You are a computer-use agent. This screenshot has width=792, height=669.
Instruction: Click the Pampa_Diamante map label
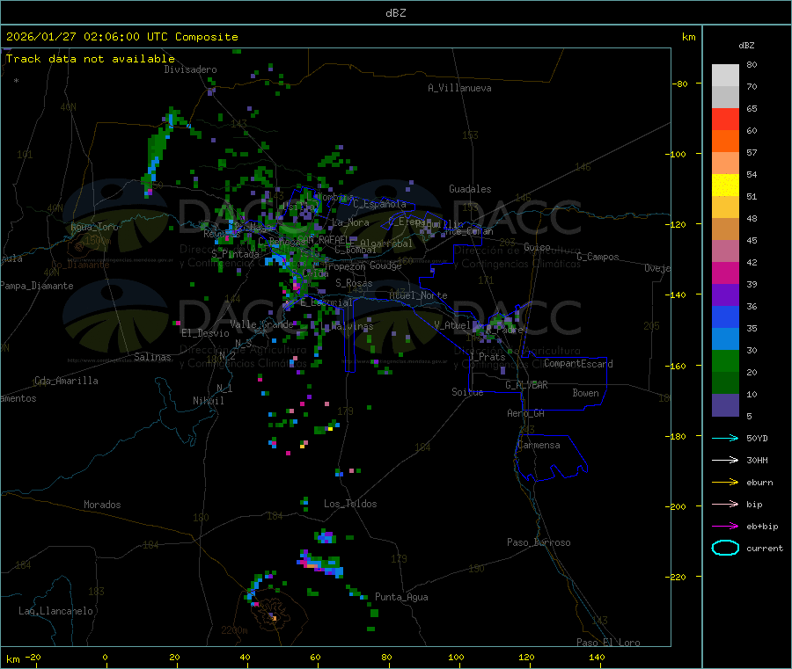[36, 286]
